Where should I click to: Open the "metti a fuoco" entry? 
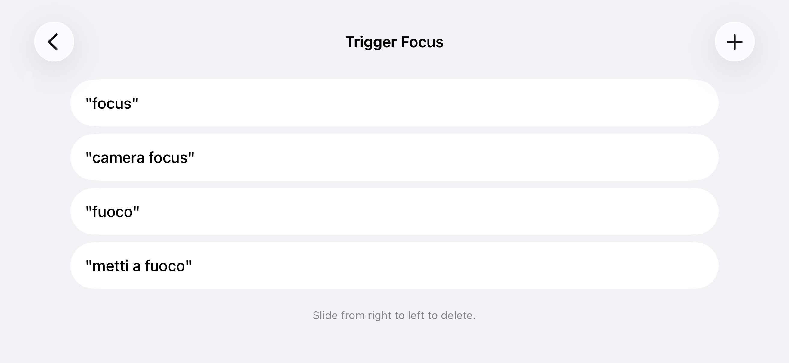[394, 265]
